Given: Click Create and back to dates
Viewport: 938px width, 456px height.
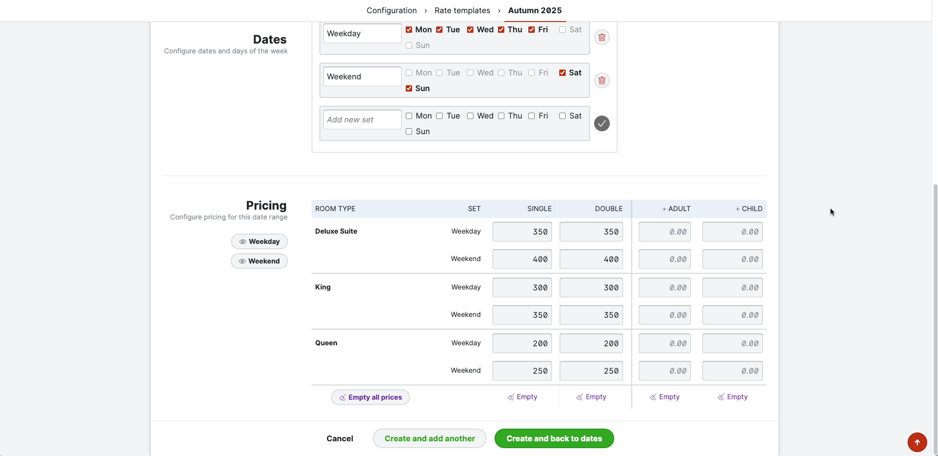Looking at the screenshot, I should 554,438.
